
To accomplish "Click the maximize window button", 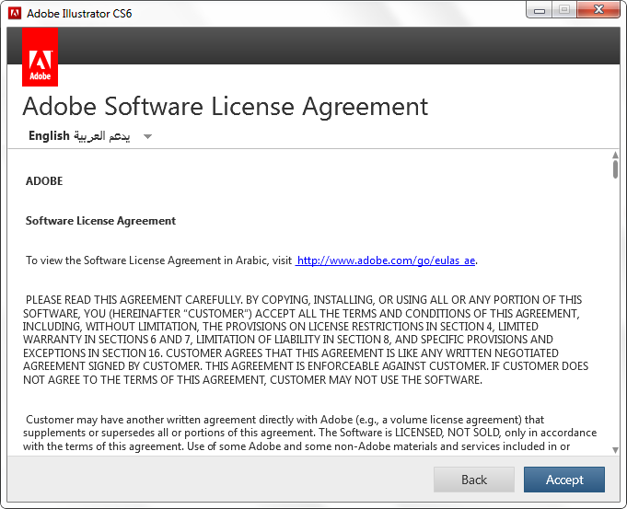I will (564, 11).
